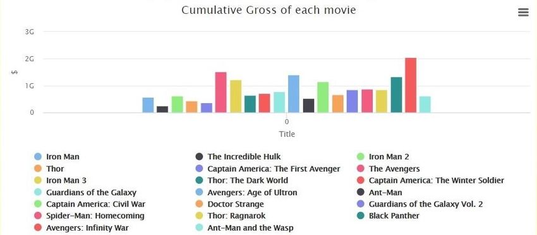The height and width of the screenshot is (235, 537).
Task: Click Guardians of the Galaxy legend circle
Action: pyautogui.click(x=38, y=192)
